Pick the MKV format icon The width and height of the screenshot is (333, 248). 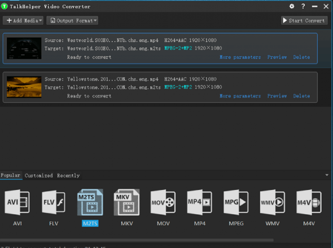(x=127, y=202)
